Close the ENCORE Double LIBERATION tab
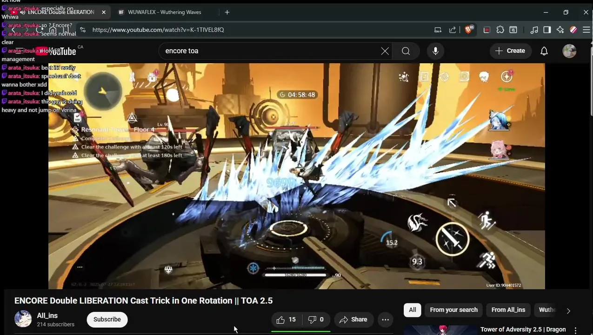Viewport: 593px width, 335px height. click(x=104, y=12)
